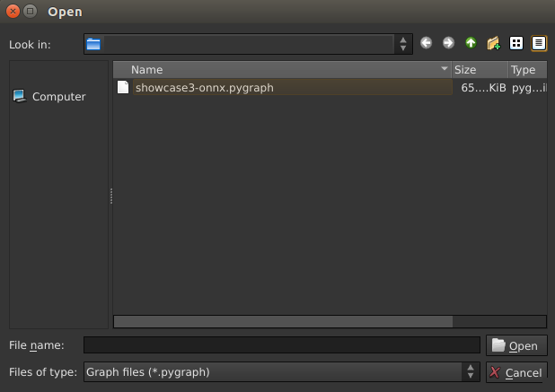
Task: Switch to List View mode
Action: (x=516, y=43)
